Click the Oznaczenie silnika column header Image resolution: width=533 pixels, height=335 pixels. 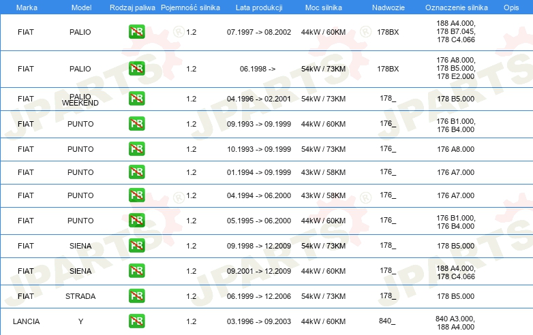[457, 7]
